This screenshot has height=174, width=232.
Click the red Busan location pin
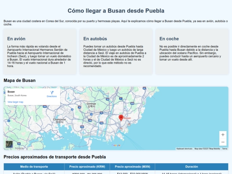click(121, 118)
